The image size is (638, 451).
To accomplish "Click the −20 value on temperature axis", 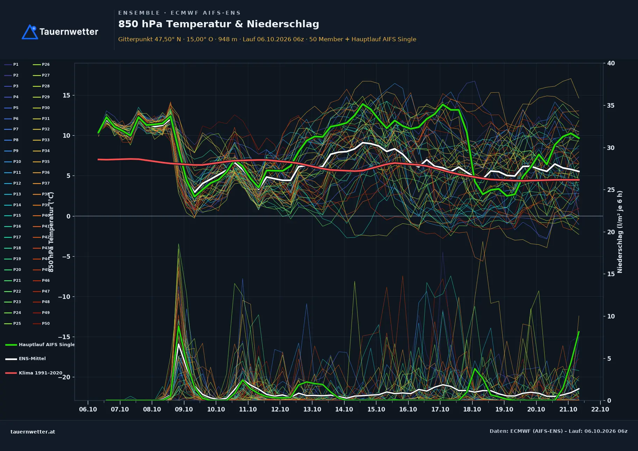I will point(64,377).
